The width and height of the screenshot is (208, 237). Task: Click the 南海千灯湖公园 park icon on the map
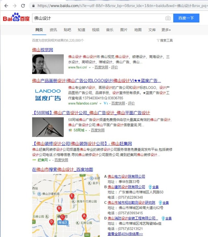pos(73,202)
